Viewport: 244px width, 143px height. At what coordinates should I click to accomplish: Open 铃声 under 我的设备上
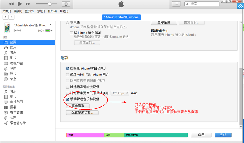point(28,118)
